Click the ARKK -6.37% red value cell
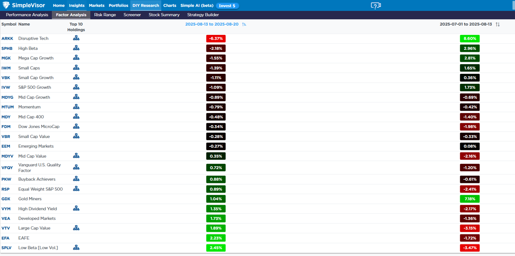This screenshot has height=256, width=515. click(x=216, y=39)
